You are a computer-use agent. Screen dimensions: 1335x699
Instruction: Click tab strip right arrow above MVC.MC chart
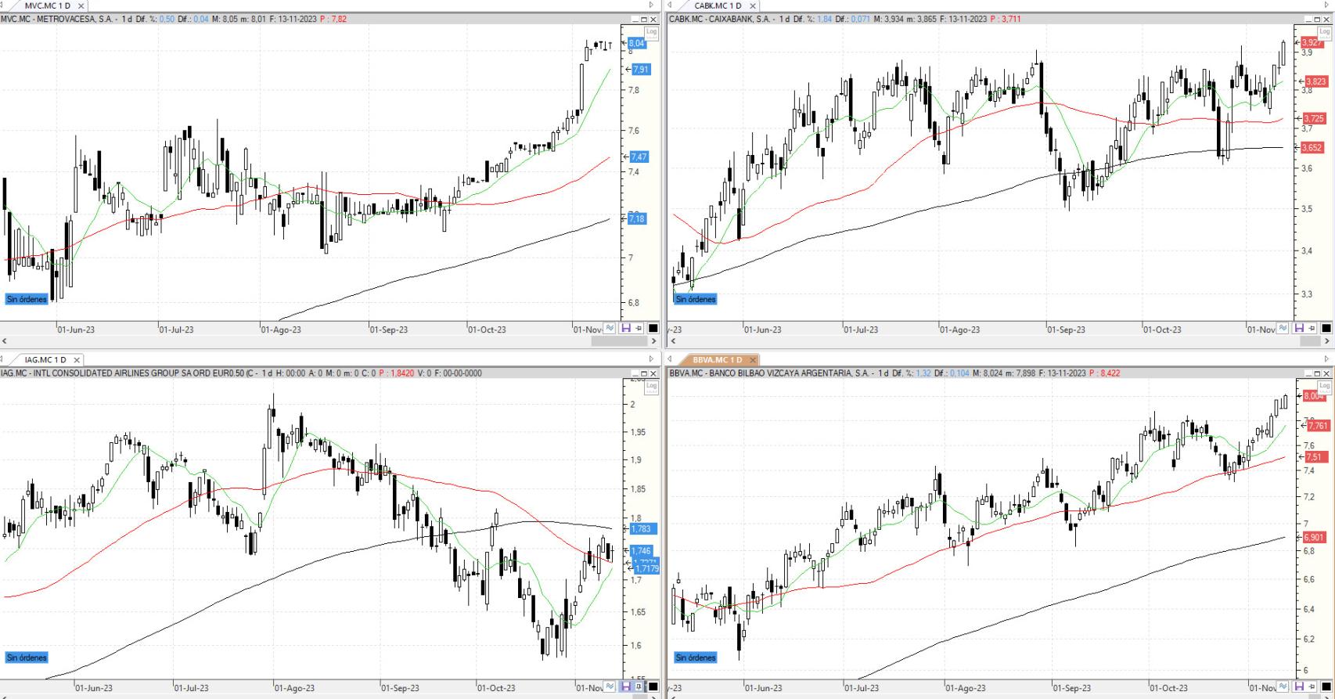pos(651,5)
